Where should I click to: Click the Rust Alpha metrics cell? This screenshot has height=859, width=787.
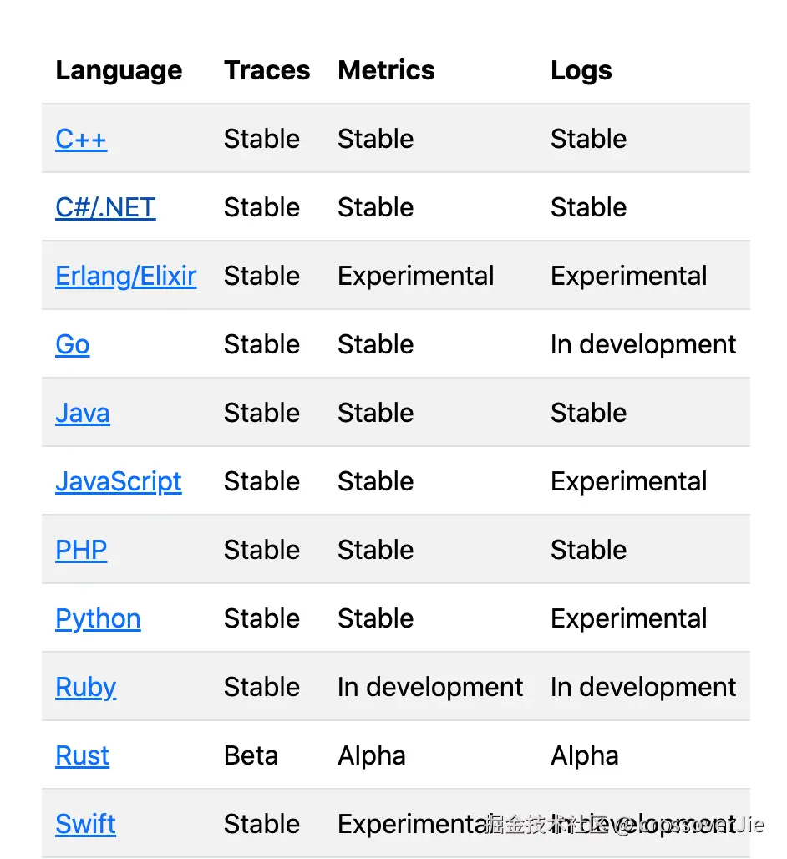pos(372,755)
